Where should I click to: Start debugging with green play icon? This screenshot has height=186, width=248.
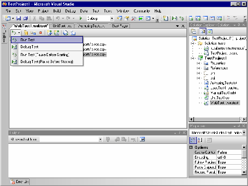[81, 18]
